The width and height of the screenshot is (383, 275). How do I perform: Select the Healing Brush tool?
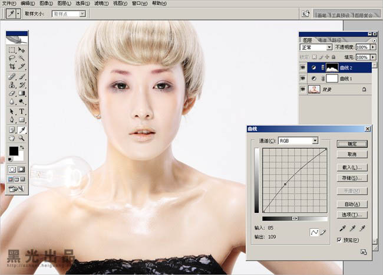[12, 77]
